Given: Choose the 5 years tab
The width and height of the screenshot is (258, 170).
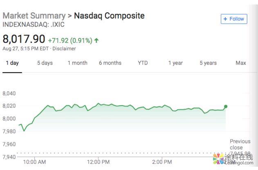Looking at the screenshot, I should point(208,63).
